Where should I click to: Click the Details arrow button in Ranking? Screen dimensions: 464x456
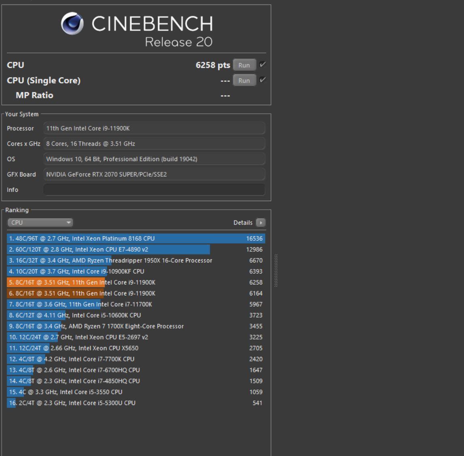point(261,223)
